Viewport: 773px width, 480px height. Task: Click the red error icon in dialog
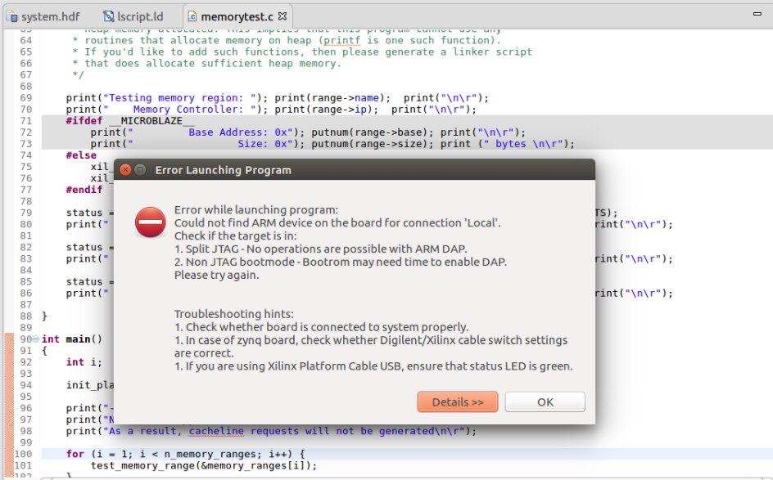pyautogui.click(x=150, y=222)
